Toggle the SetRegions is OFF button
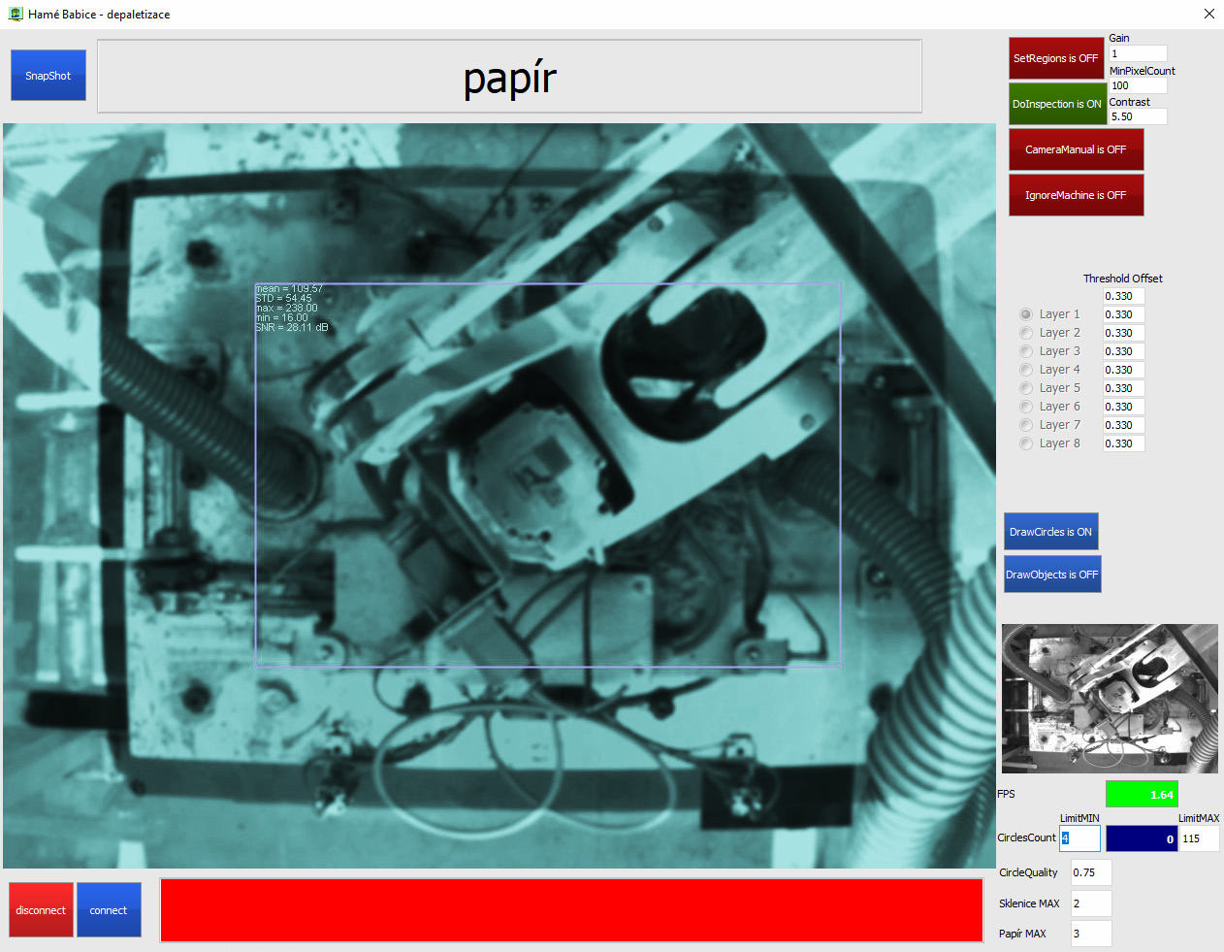Screen dimensions: 1224x952 [1056, 58]
